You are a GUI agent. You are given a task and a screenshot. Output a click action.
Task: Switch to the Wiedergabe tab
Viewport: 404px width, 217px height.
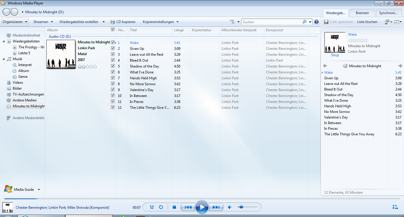click(336, 13)
